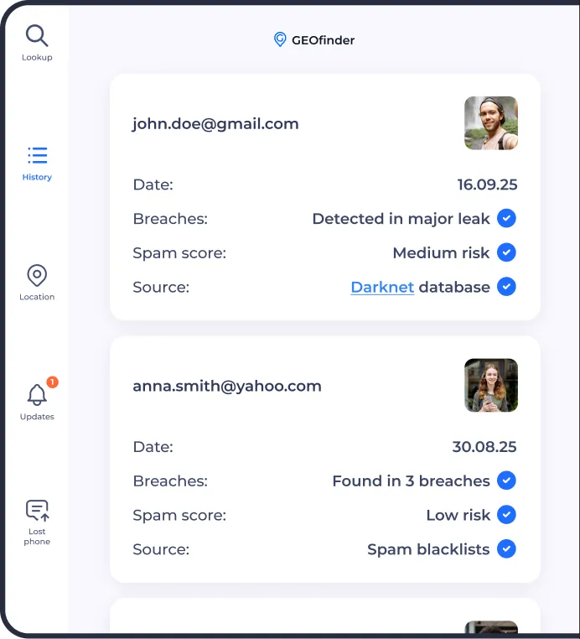
Task: Click Spam score label in anna.smith card
Action: [179, 516]
